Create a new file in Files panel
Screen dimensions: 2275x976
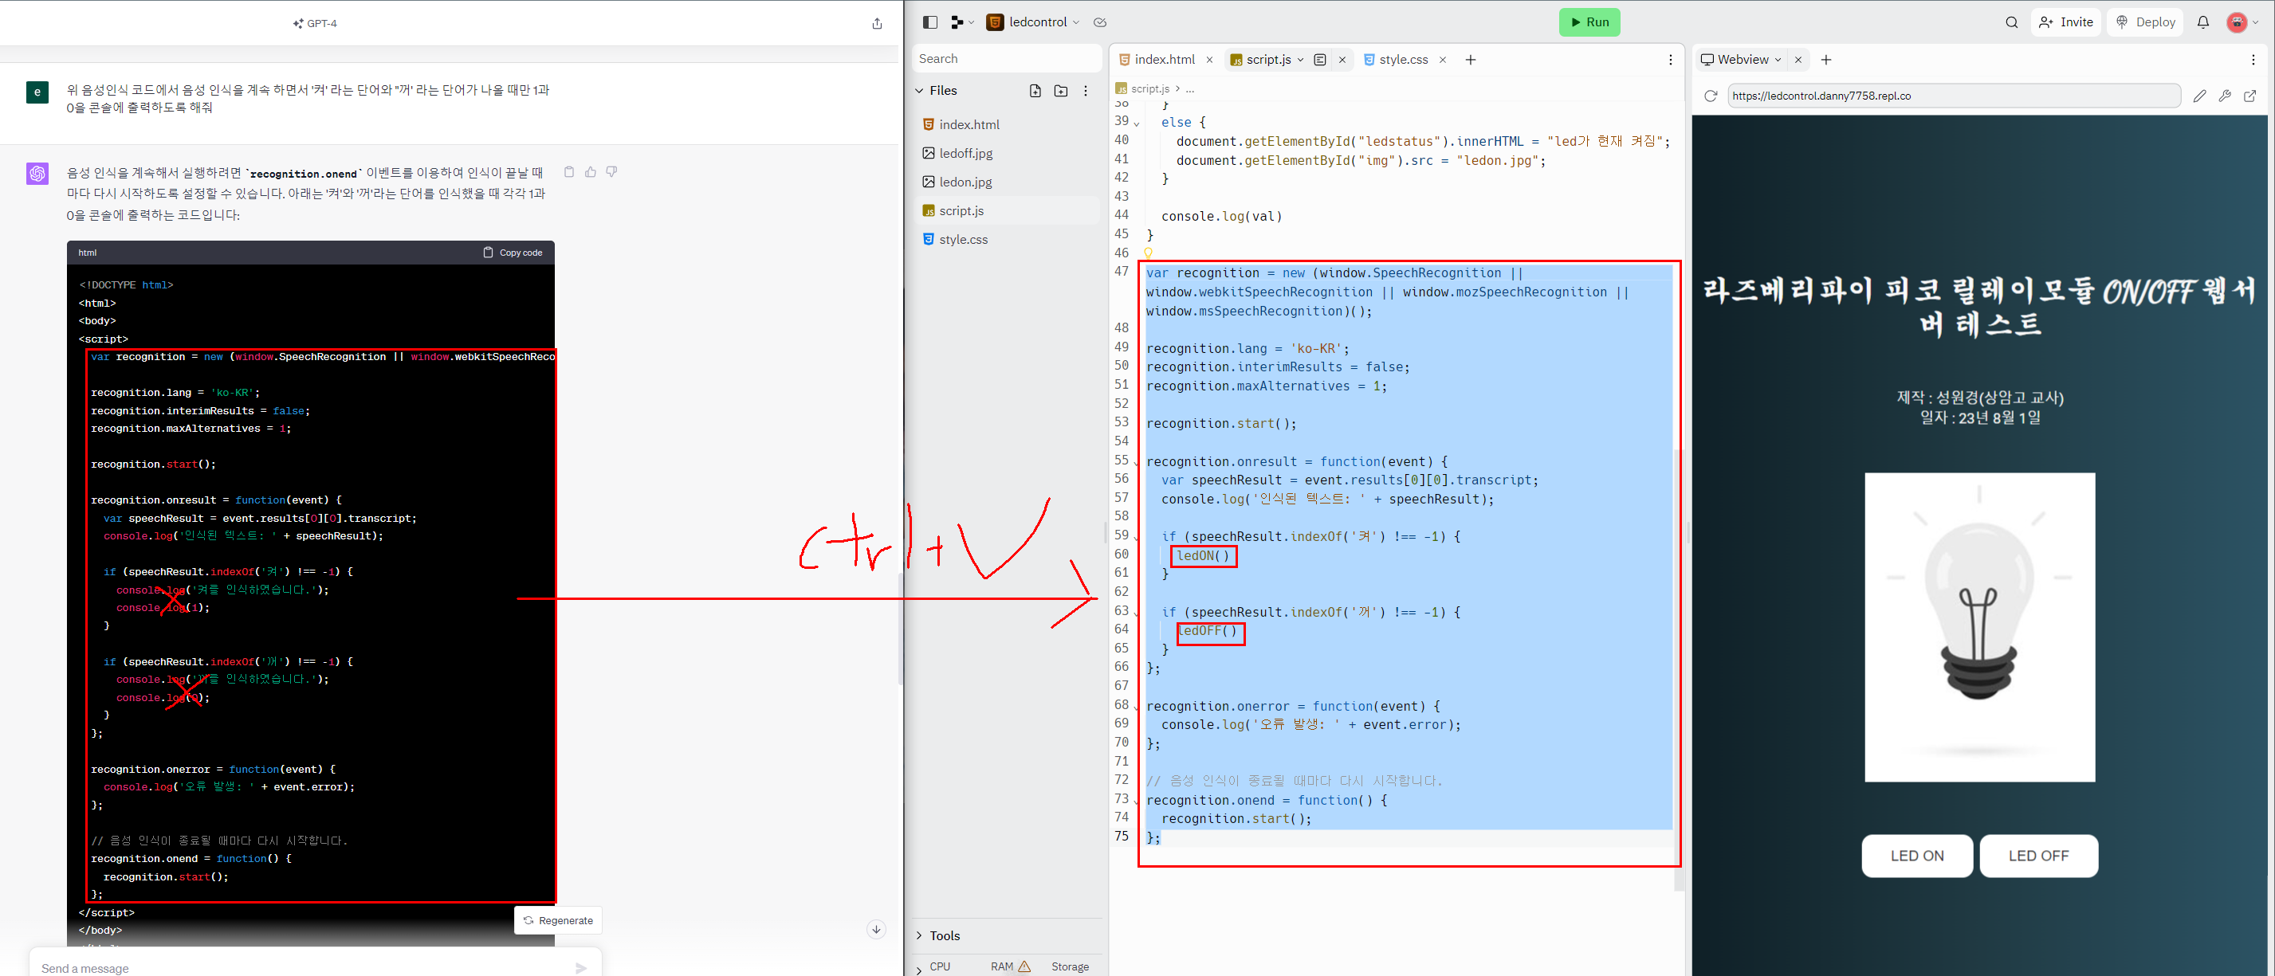(x=1035, y=91)
